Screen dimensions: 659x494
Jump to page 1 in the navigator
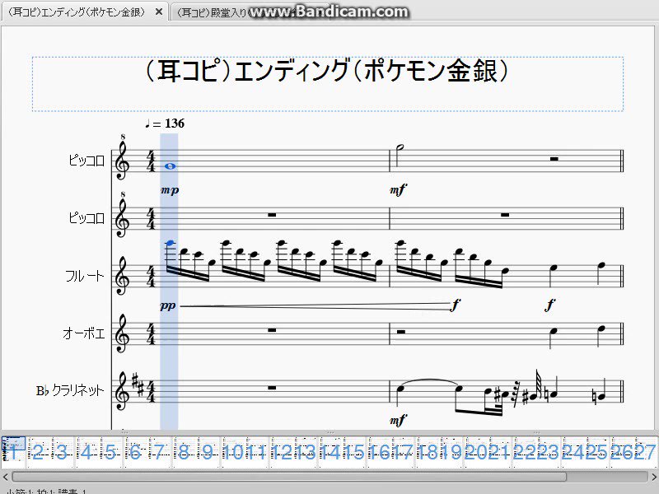coord(13,452)
